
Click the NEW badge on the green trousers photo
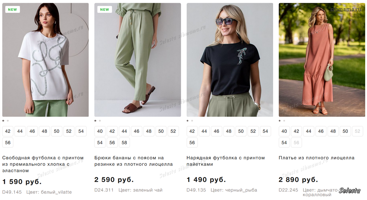click(105, 9)
